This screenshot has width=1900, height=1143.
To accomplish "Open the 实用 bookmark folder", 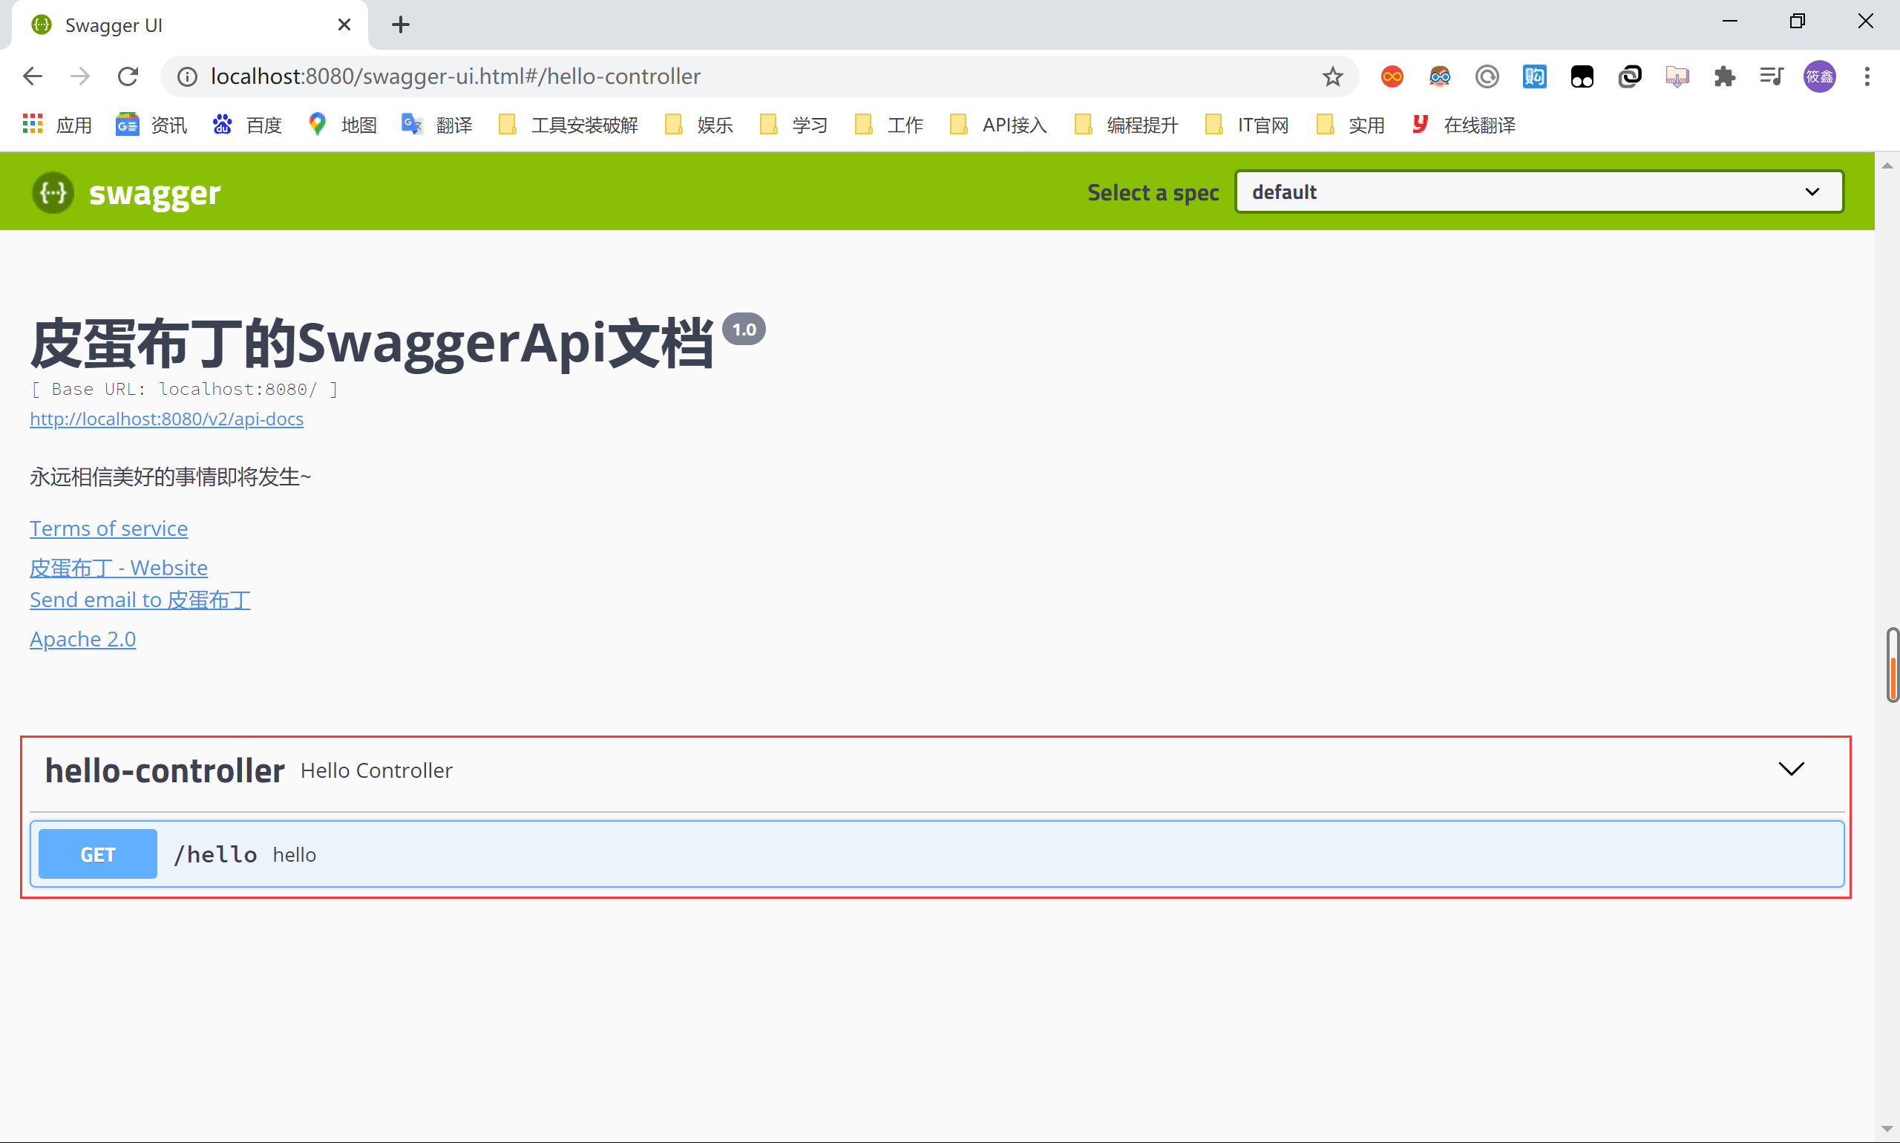I will (1351, 125).
